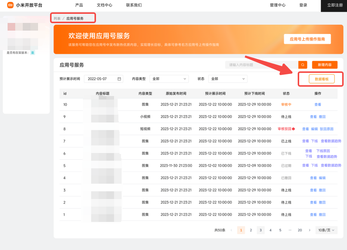Click the 内容标题 column header
Image resolution: width=347 pixels, height=250 pixels.
click(103, 93)
